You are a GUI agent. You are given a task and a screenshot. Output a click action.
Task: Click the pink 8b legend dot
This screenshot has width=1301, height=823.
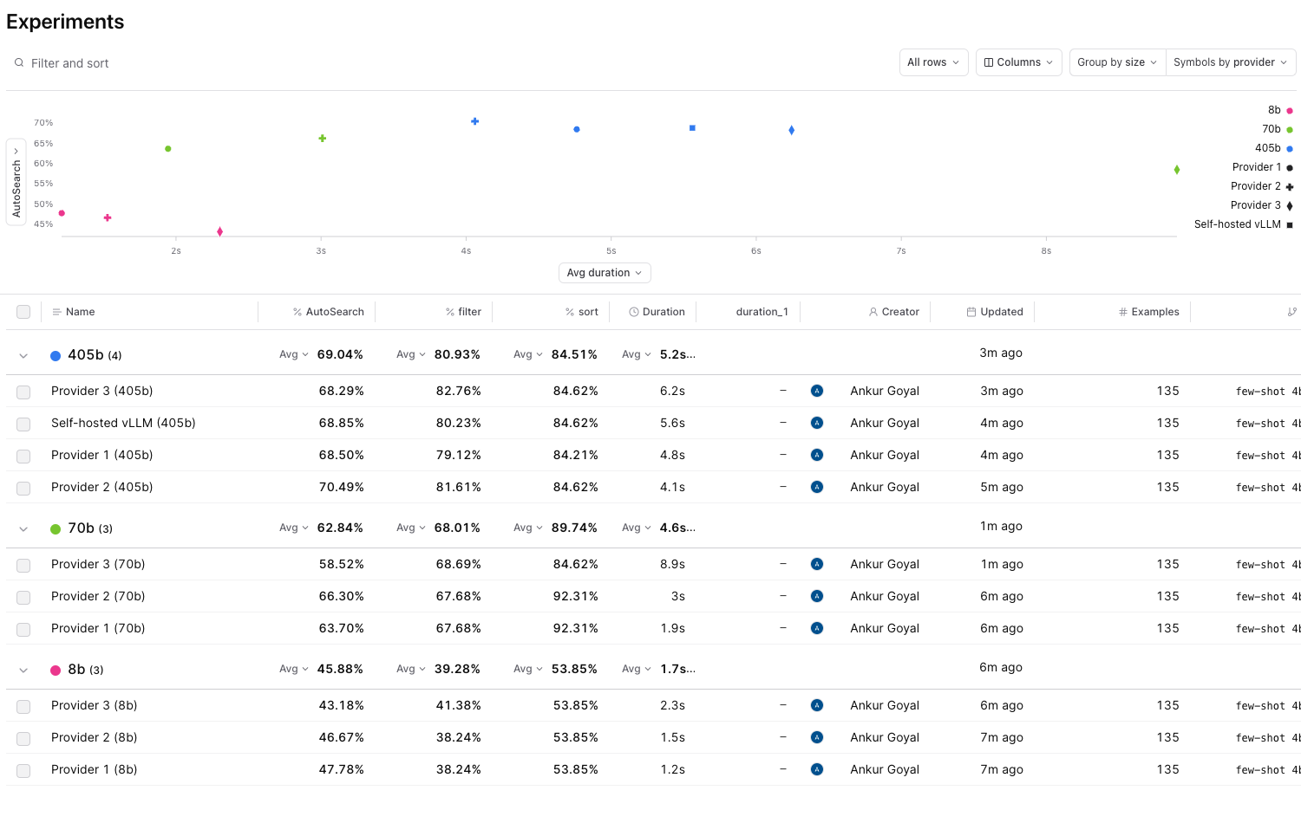pos(1290,110)
